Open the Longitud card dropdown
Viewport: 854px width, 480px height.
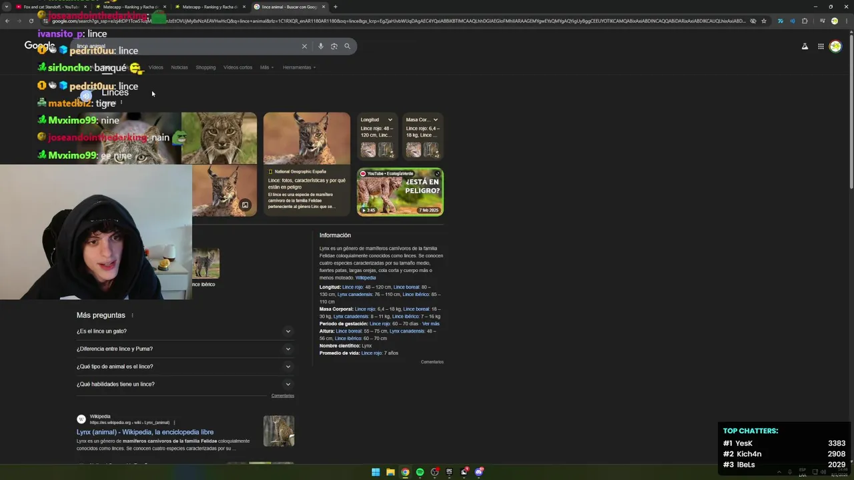(x=390, y=120)
